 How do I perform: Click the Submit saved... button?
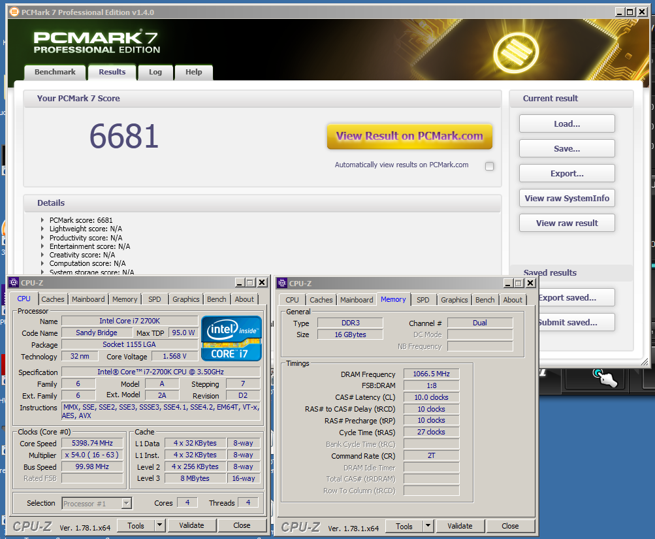(577, 322)
